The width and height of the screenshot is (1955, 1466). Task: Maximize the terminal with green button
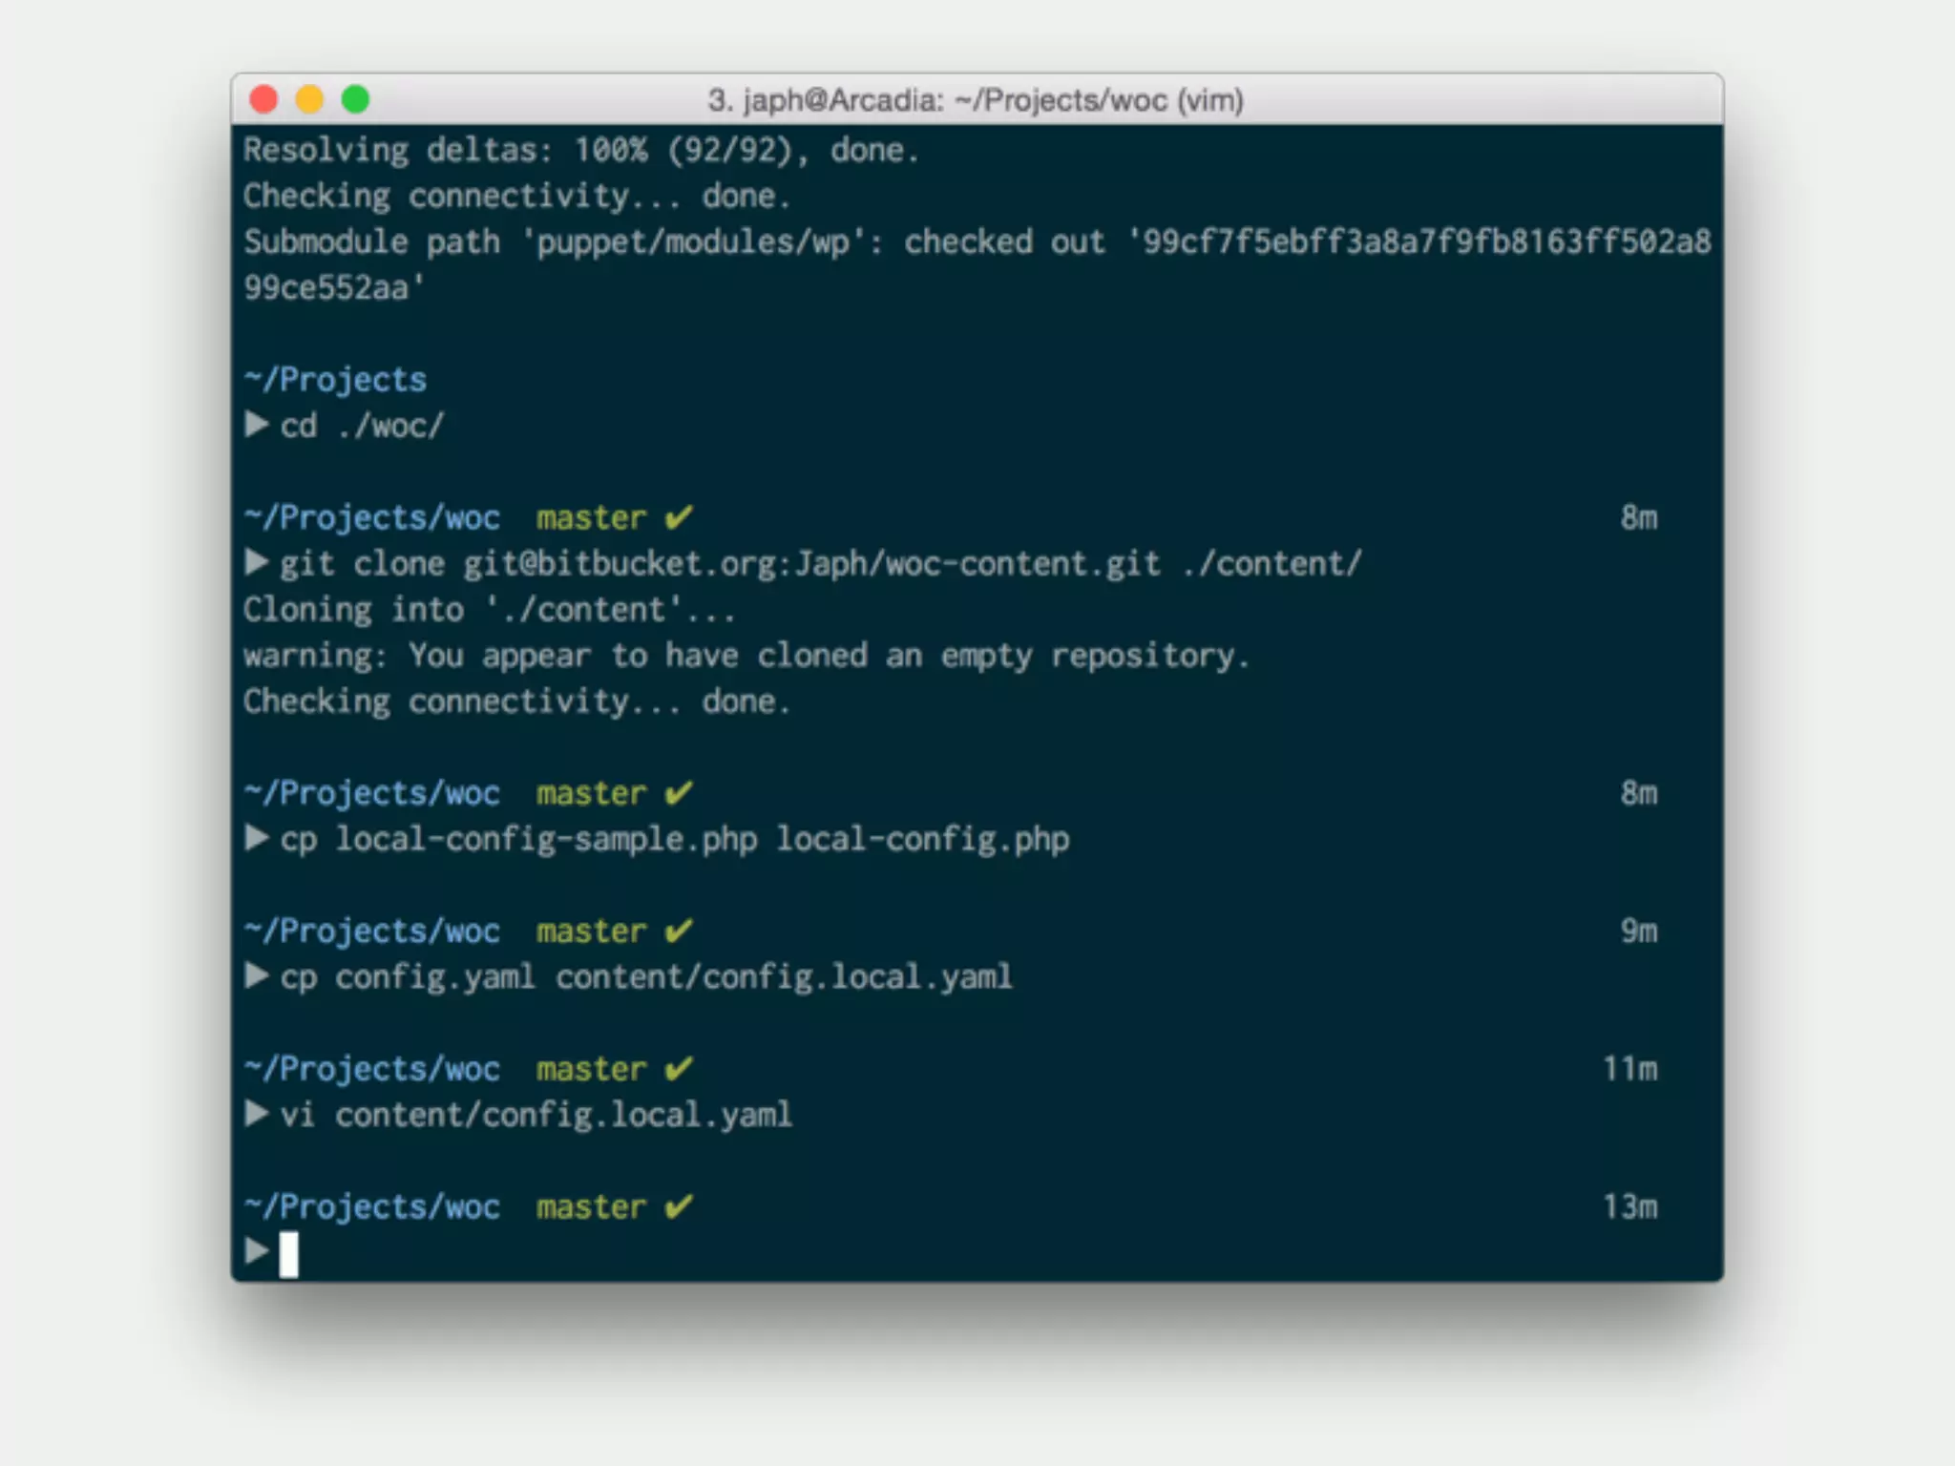(x=355, y=99)
